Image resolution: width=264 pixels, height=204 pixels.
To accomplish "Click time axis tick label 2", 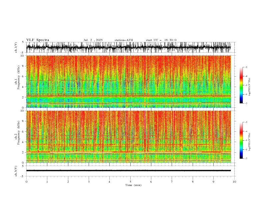I will [68, 182].
